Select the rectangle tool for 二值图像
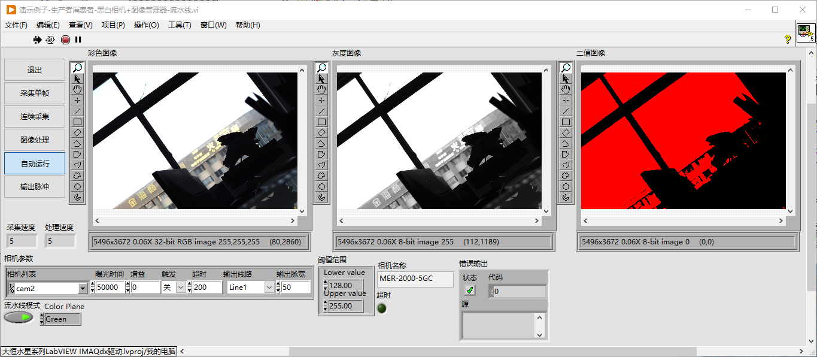Image resolution: width=817 pixels, height=357 pixels. click(566, 122)
